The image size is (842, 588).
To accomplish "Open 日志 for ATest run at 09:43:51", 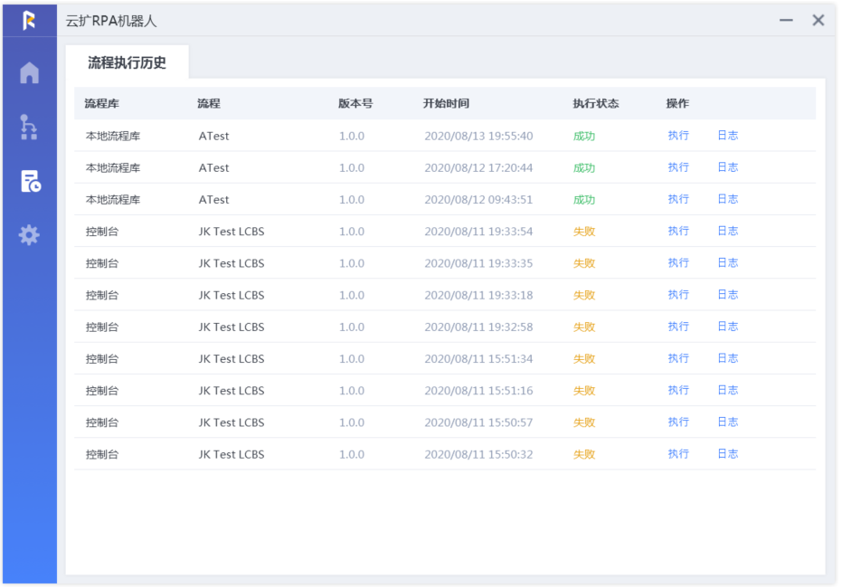I will pyautogui.click(x=728, y=199).
